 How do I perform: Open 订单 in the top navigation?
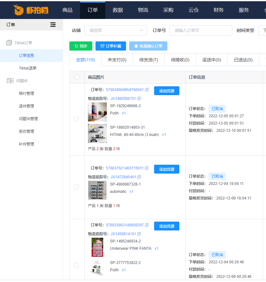click(x=93, y=10)
